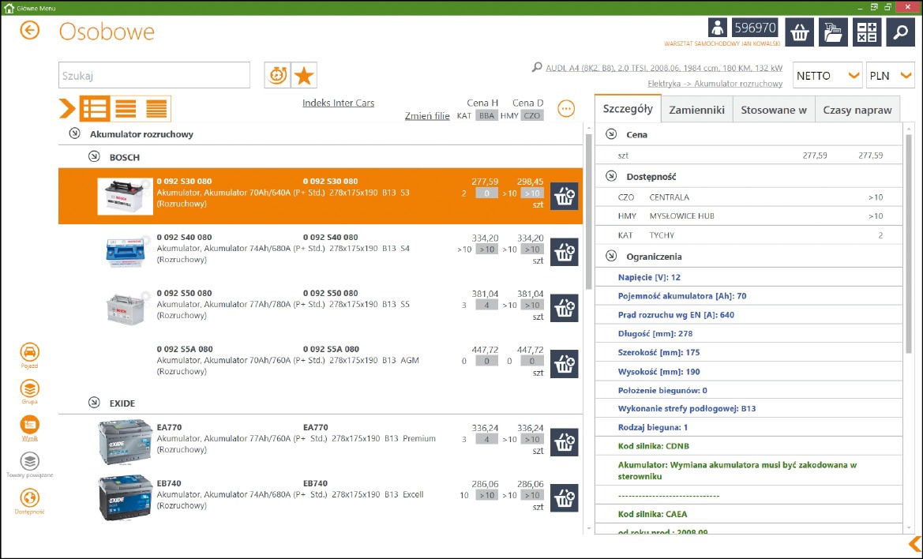
Task: Open the Czasy napraw tab
Action: (x=857, y=110)
